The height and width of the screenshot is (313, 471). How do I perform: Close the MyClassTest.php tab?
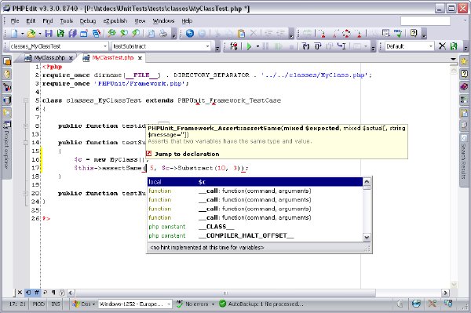tap(140, 58)
